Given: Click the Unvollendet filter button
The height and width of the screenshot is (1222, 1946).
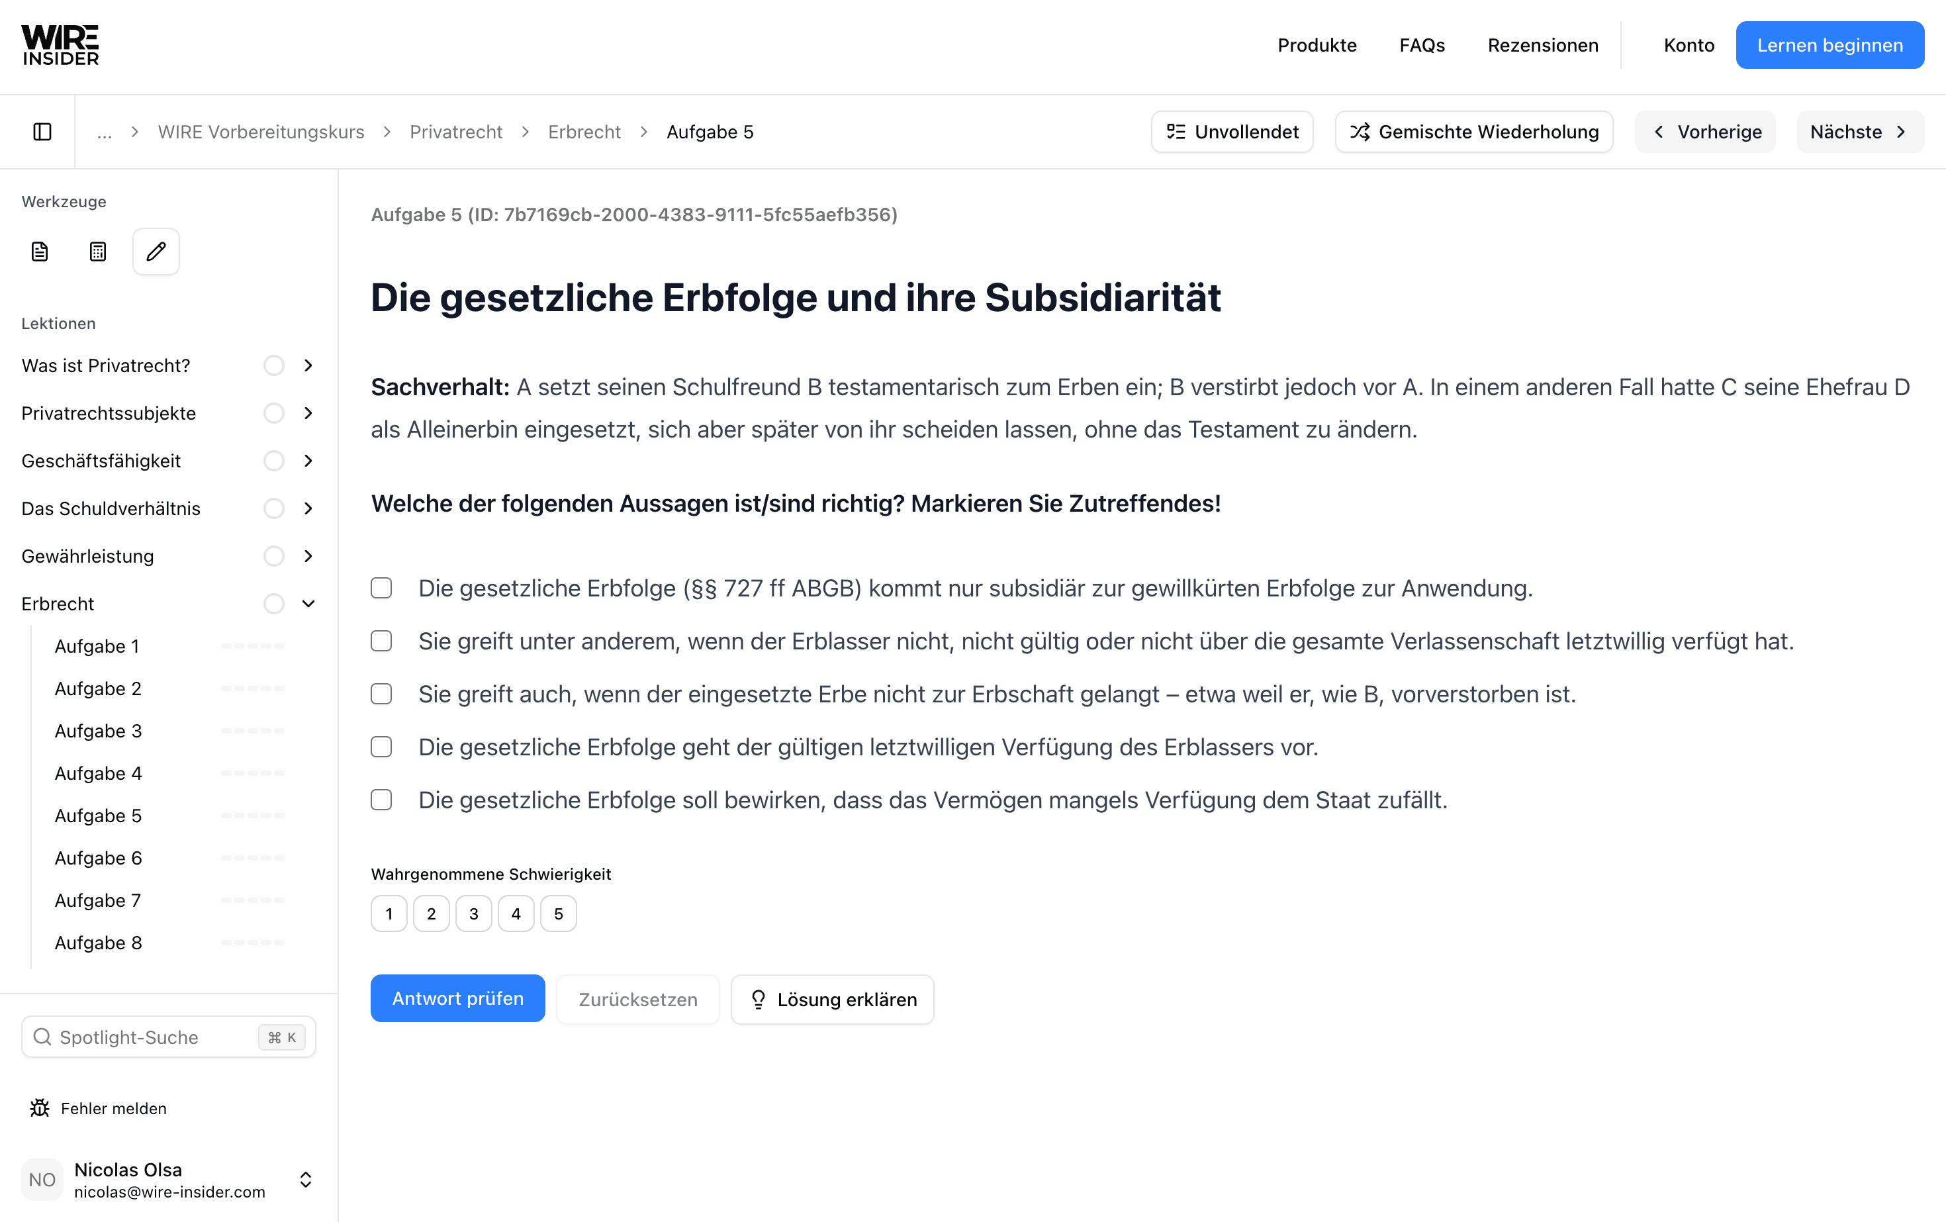Looking at the screenshot, I should pos(1232,132).
